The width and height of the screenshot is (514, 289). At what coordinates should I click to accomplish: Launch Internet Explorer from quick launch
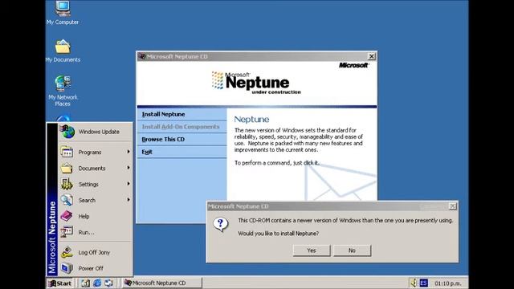point(97,283)
